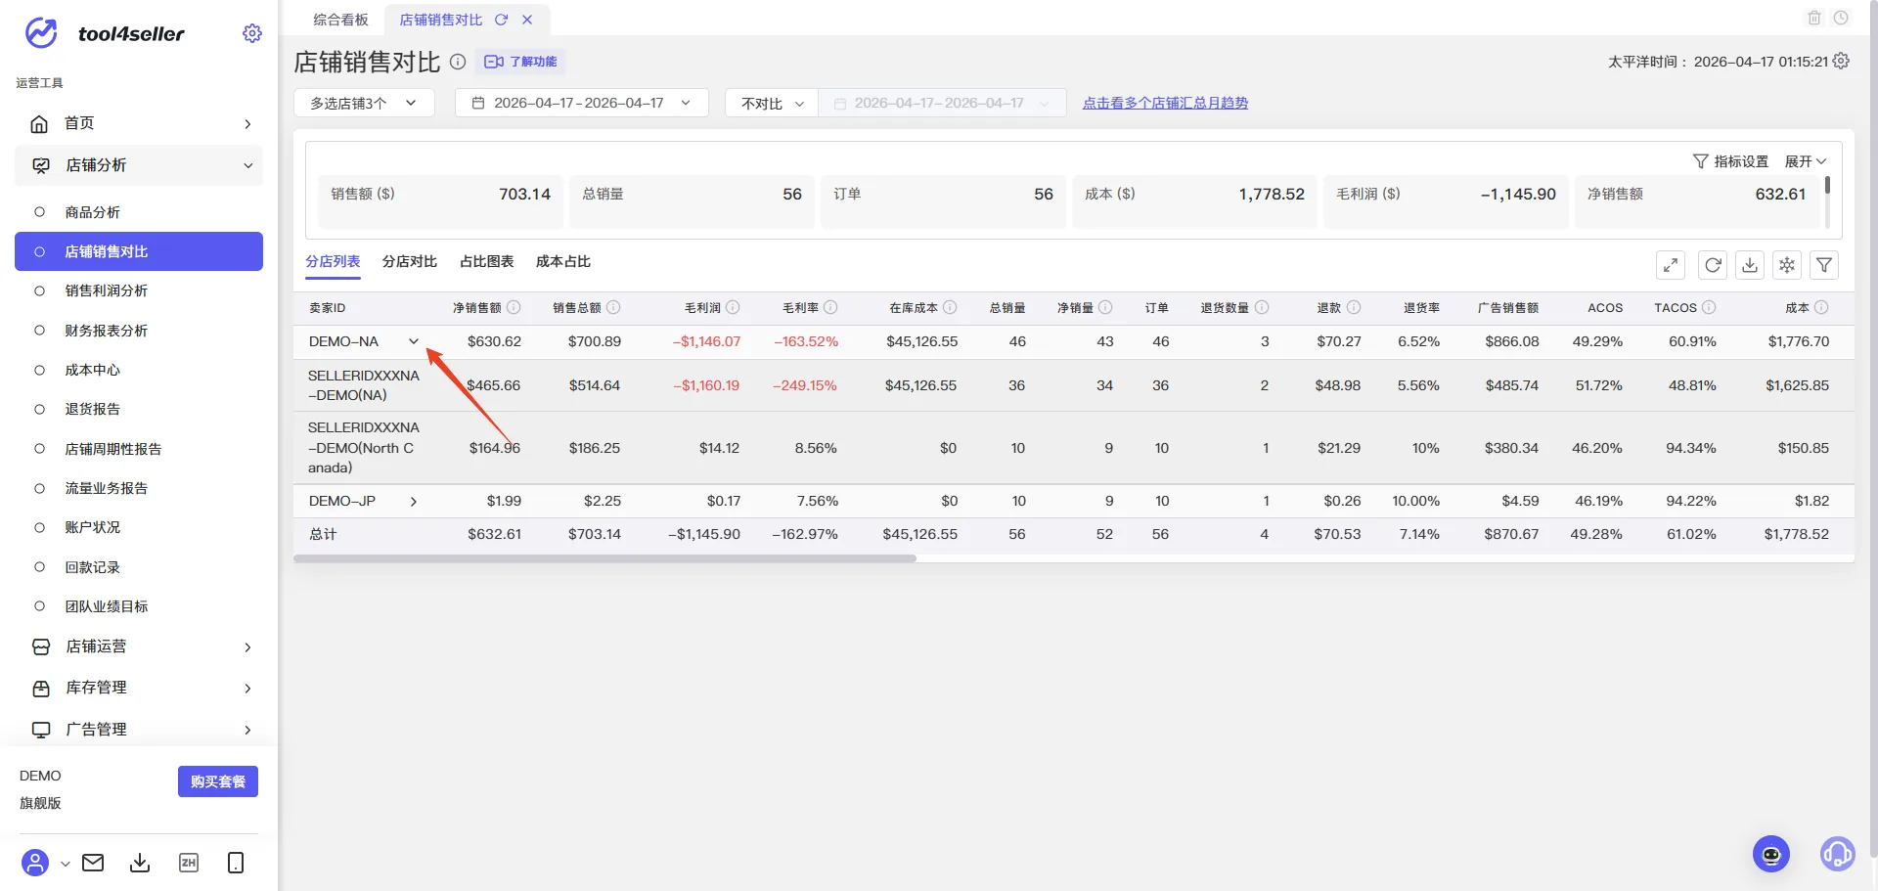Screen dimensions: 1878x891
Task: Expand 库存管理 menu
Action: [x=139, y=688]
